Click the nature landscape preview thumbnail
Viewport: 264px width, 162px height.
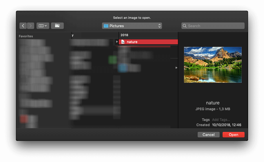coord(213,65)
